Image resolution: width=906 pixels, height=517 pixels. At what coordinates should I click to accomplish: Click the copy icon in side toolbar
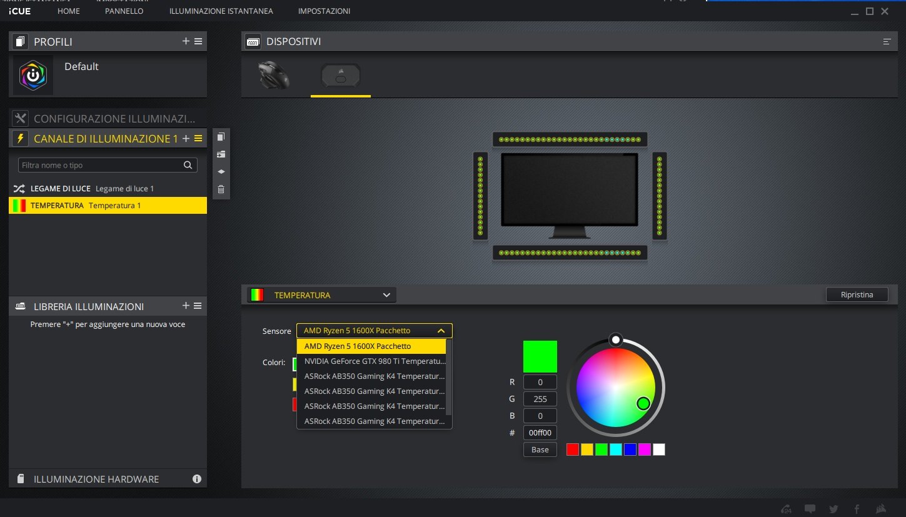pos(221,137)
